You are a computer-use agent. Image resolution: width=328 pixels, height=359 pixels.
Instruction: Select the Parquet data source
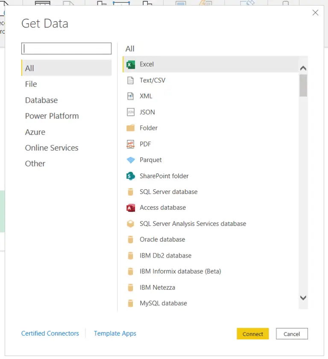[150, 160]
